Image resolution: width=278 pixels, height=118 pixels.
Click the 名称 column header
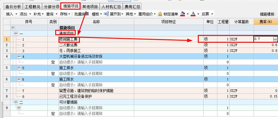tap(96, 22)
